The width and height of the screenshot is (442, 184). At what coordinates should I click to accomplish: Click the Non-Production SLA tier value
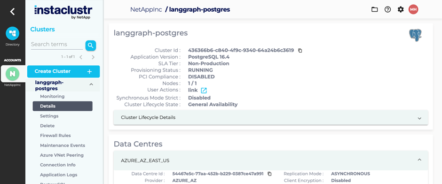[209, 63]
